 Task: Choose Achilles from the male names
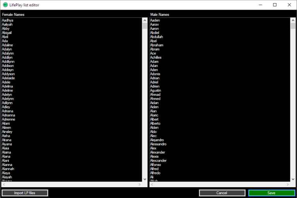click(156, 58)
